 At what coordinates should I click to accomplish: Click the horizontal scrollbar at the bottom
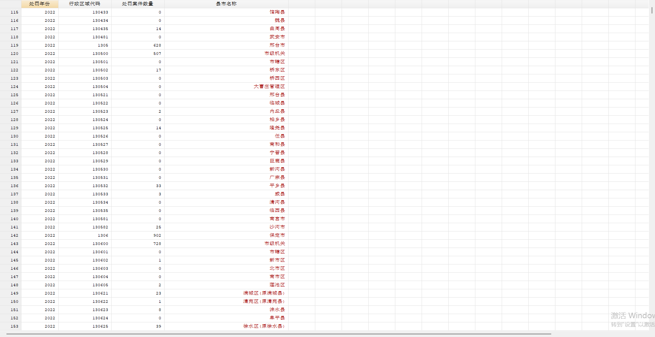[278, 334]
